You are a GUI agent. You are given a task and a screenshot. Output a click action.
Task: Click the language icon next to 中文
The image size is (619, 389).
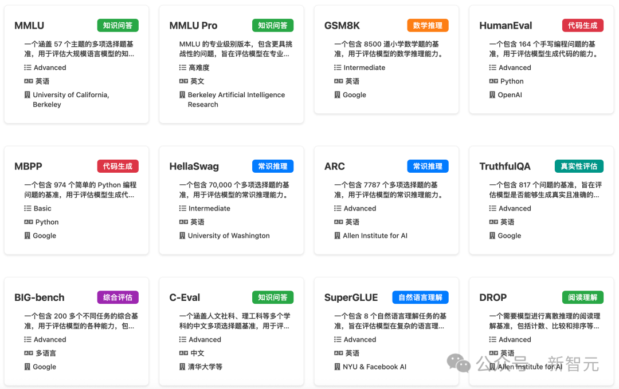[x=183, y=353]
